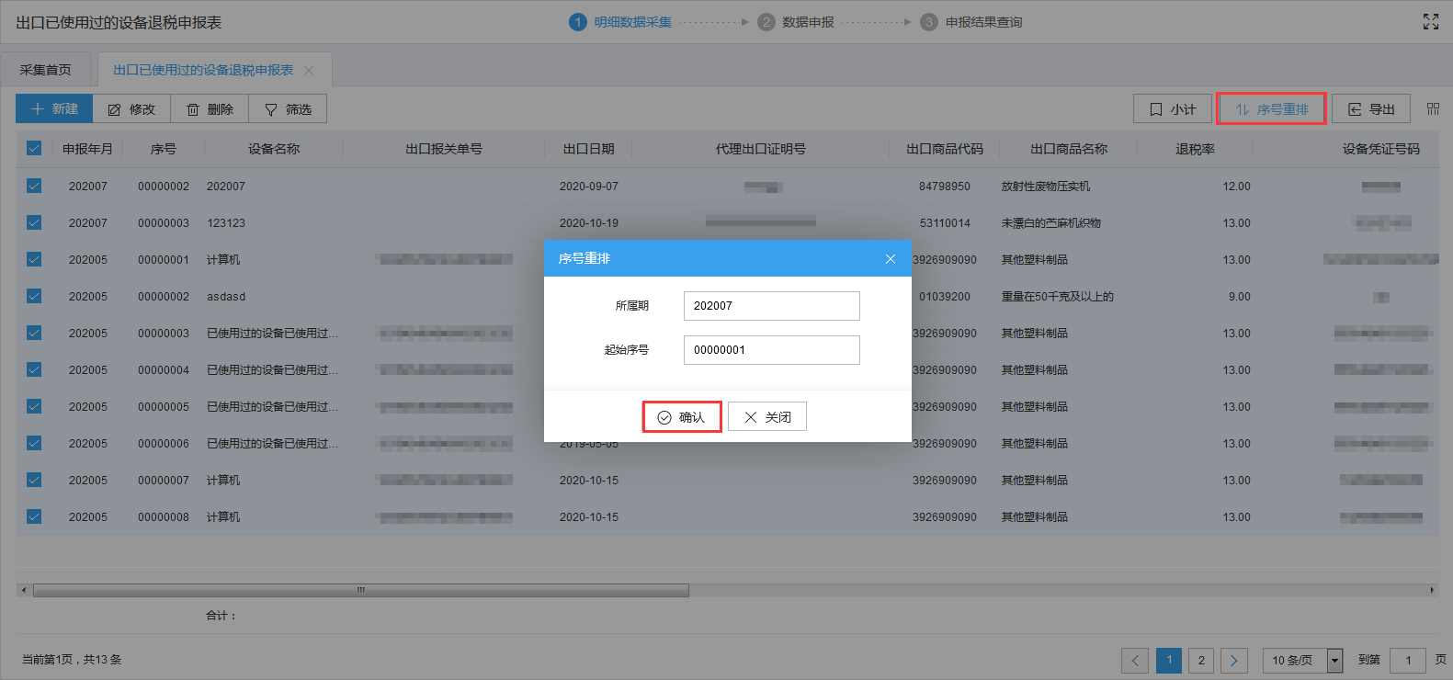The height and width of the screenshot is (680, 1453).
Task: Click tax rate 12.00 cell
Action: tap(1237, 187)
